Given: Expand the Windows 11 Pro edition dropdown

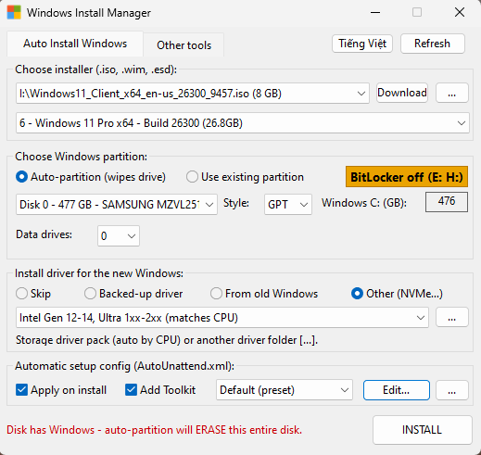Looking at the screenshot, I should pyautogui.click(x=243, y=123).
